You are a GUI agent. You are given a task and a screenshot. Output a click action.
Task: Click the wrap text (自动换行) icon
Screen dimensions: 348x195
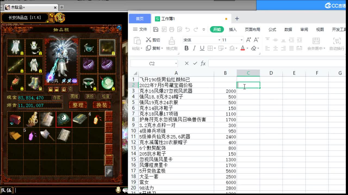(337, 41)
